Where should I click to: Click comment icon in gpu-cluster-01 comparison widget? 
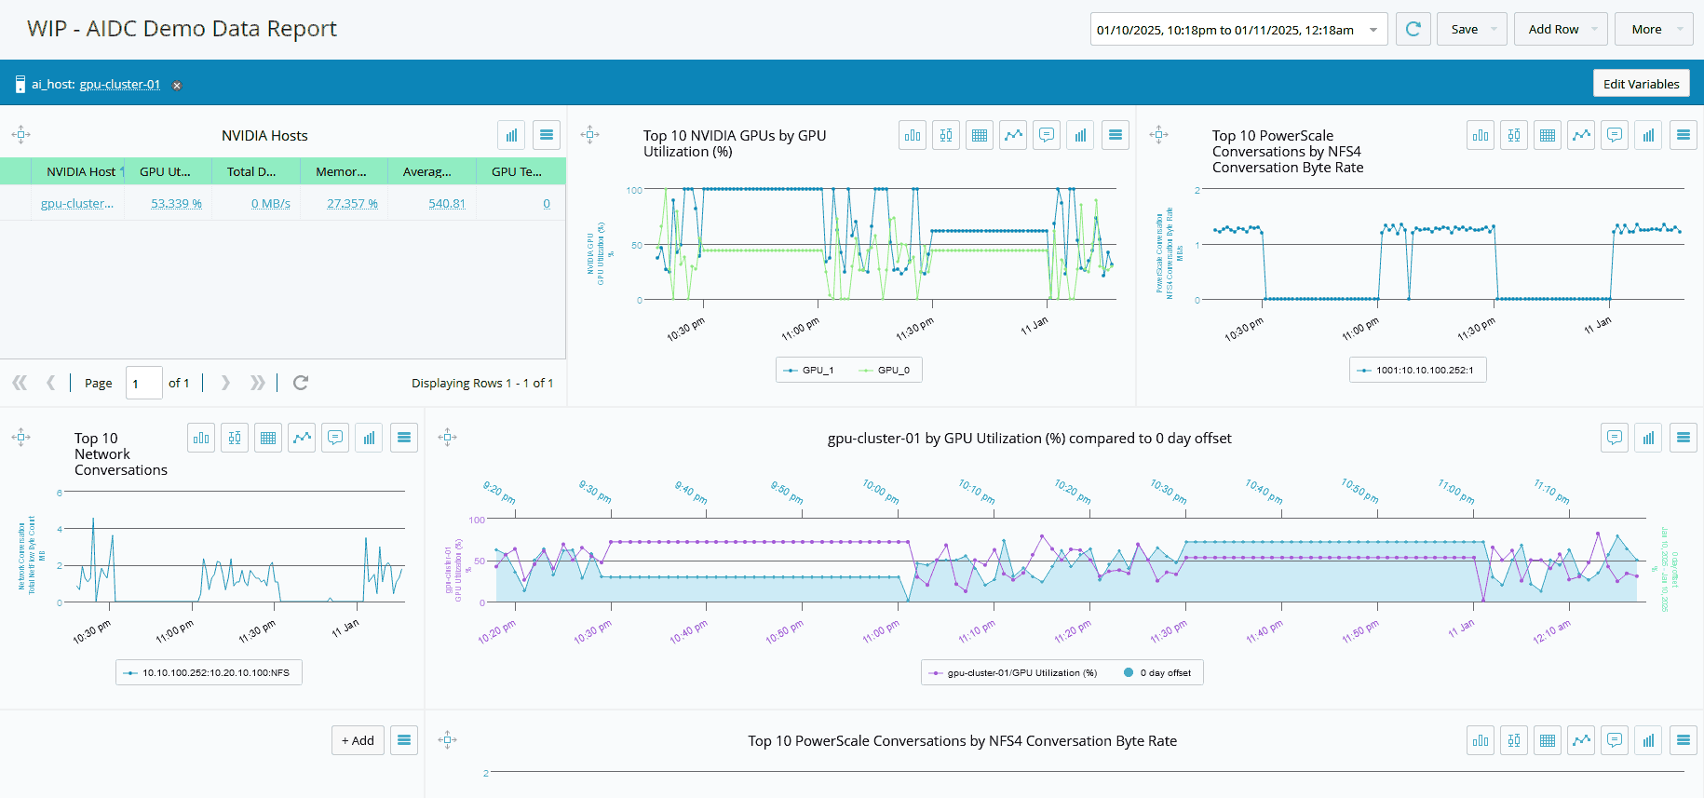point(1615,438)
